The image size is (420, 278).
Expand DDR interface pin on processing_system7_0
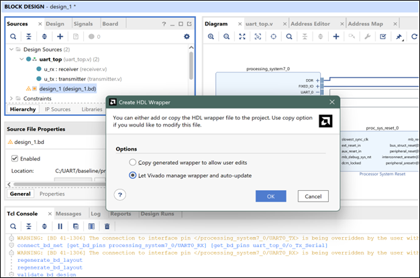click(317, 80)
